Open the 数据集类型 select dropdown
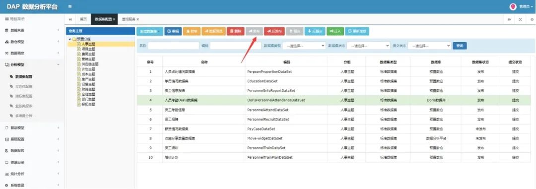Image resolution: width=536 pixels, height=189 pixels. coord(304,46)
